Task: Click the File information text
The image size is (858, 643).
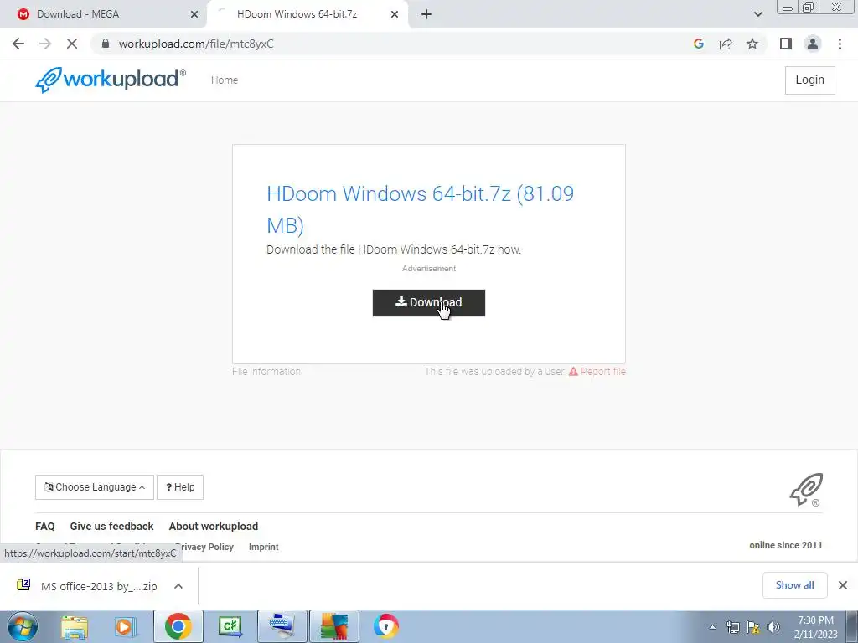Action: [x=266, y=371]
